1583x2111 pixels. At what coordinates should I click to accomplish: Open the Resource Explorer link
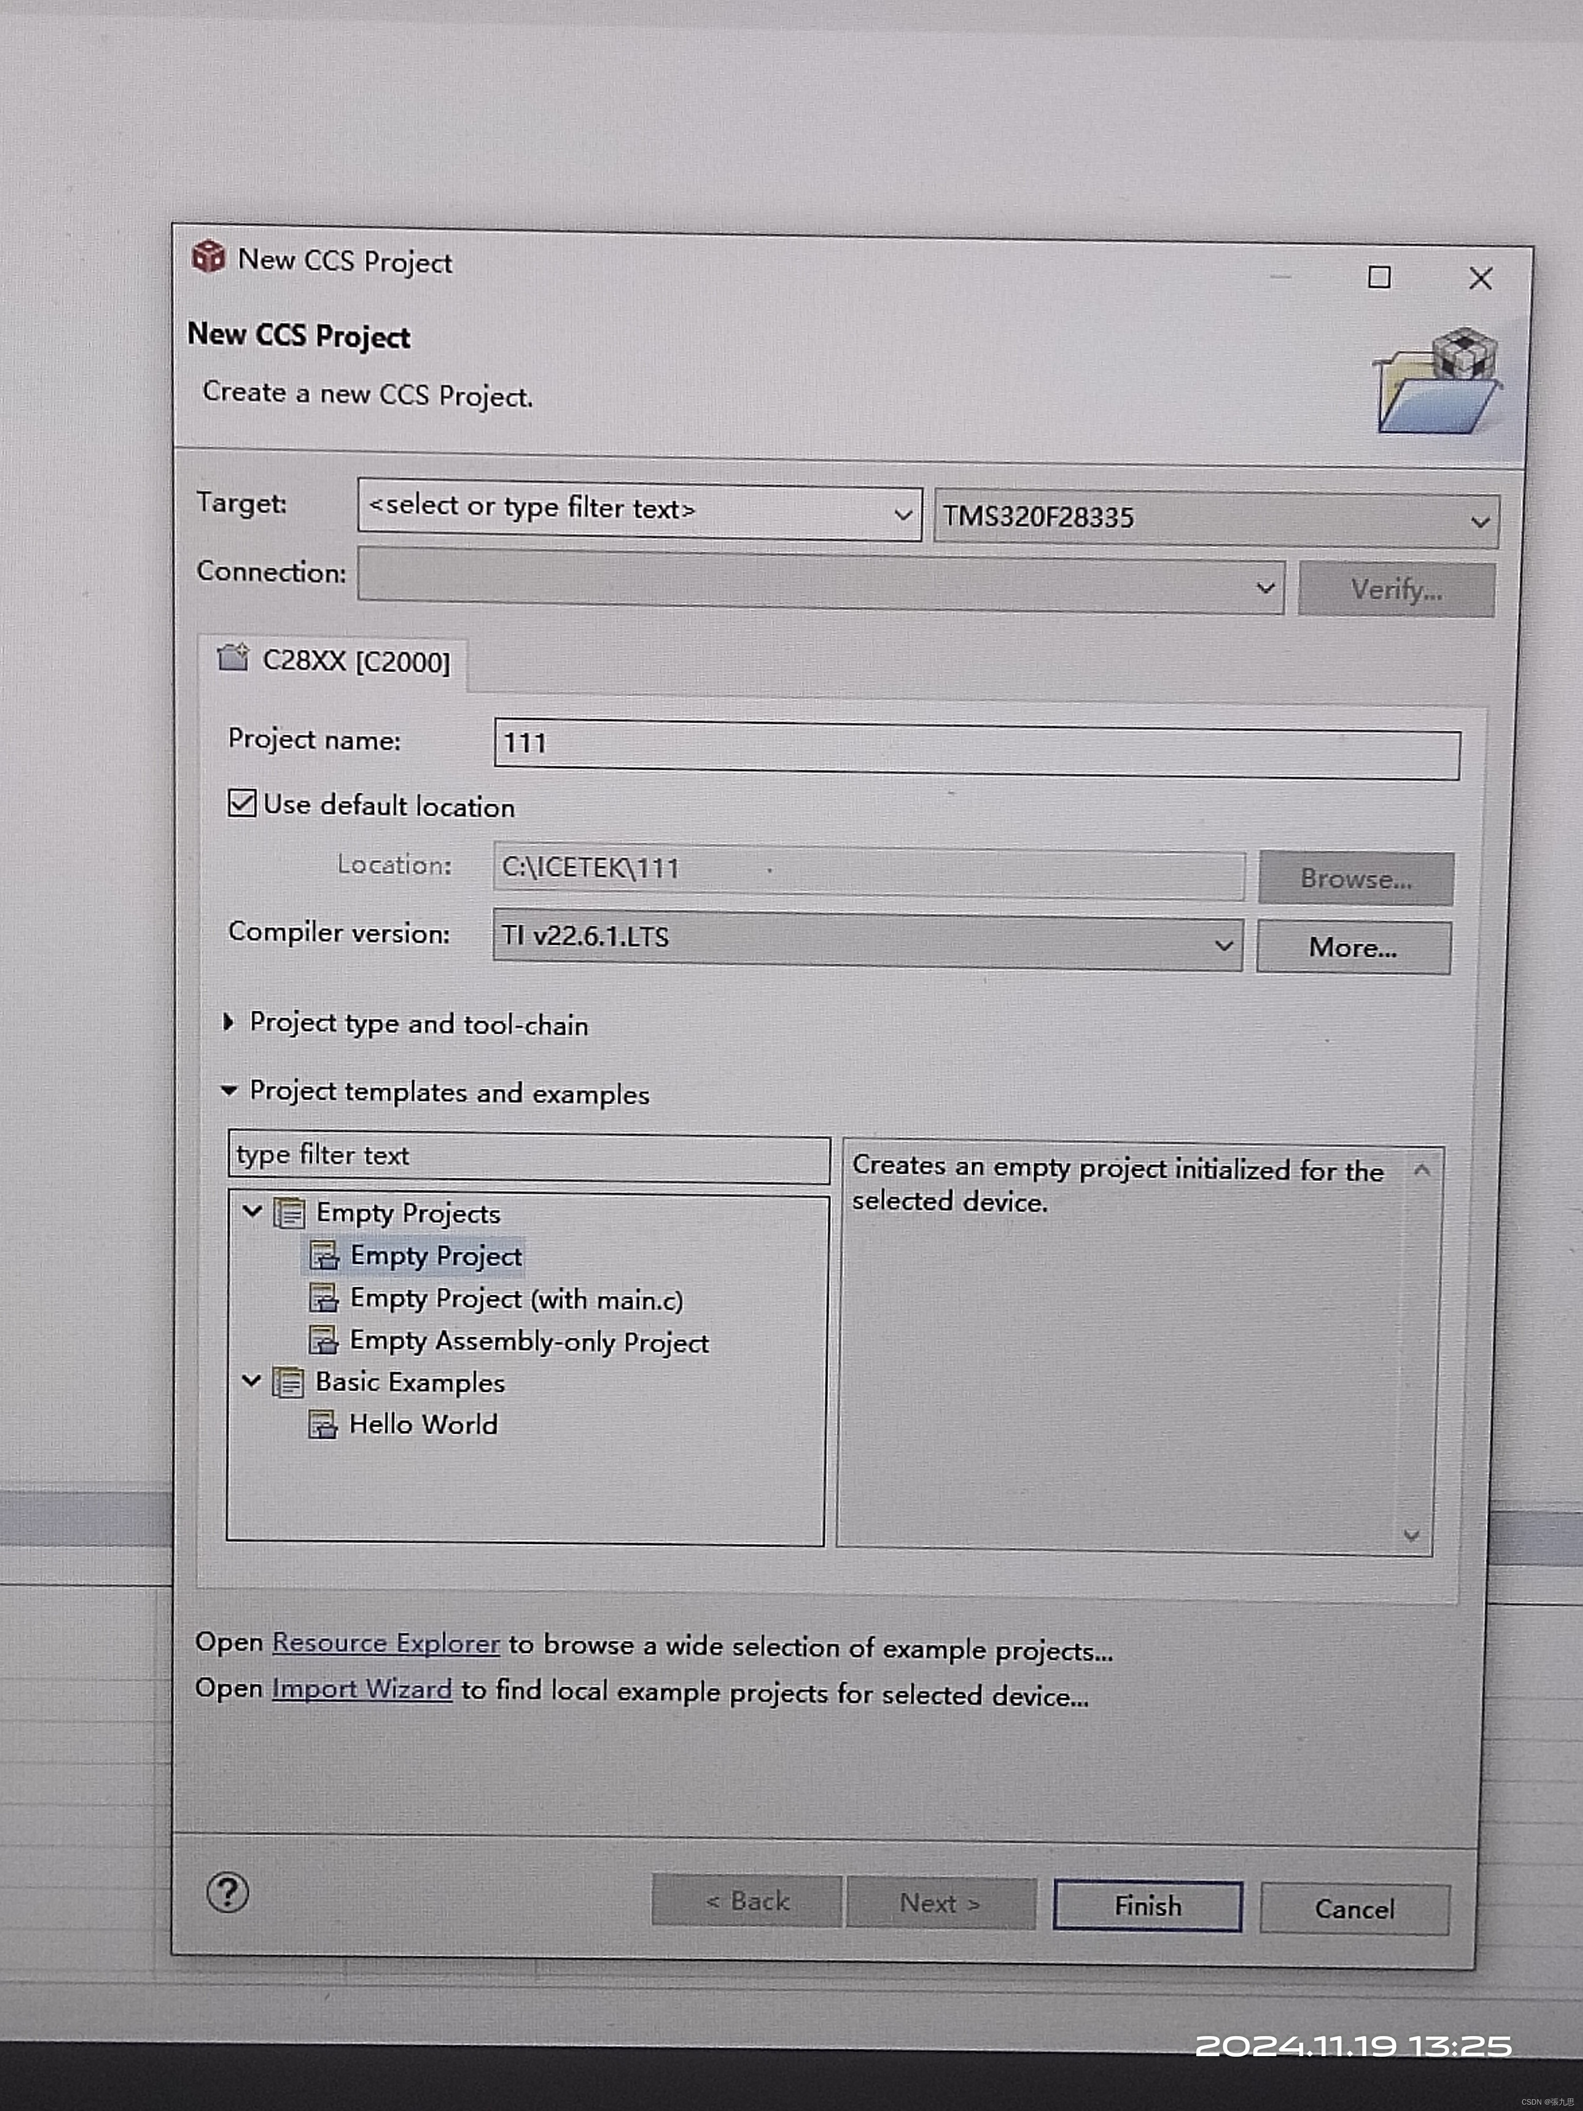click(386, 1642)
